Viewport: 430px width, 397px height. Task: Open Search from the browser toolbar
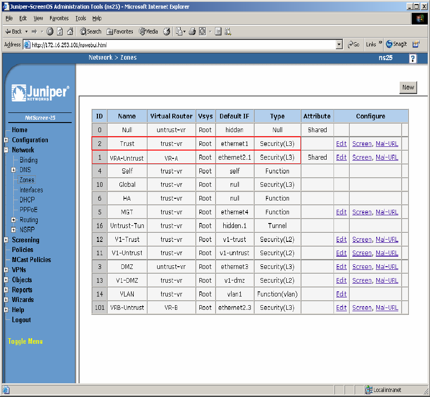point(91,32)
